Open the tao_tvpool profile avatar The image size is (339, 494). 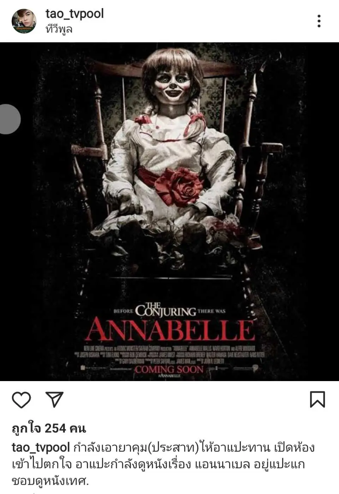[24, 21]
